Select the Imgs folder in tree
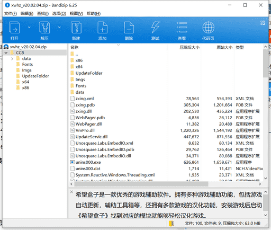The height and width of the screenshot is (230, 271). 26,70
